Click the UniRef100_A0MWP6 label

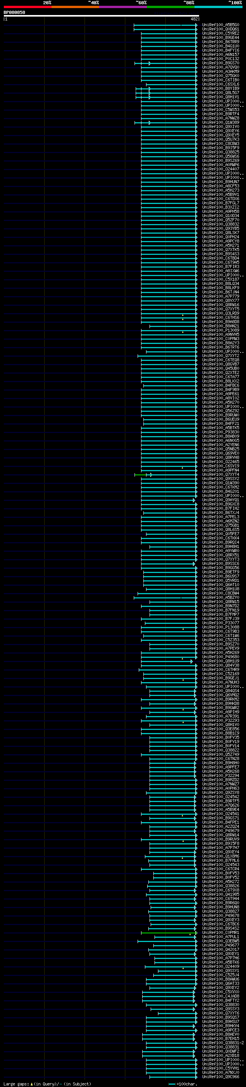tap(220, 165)
